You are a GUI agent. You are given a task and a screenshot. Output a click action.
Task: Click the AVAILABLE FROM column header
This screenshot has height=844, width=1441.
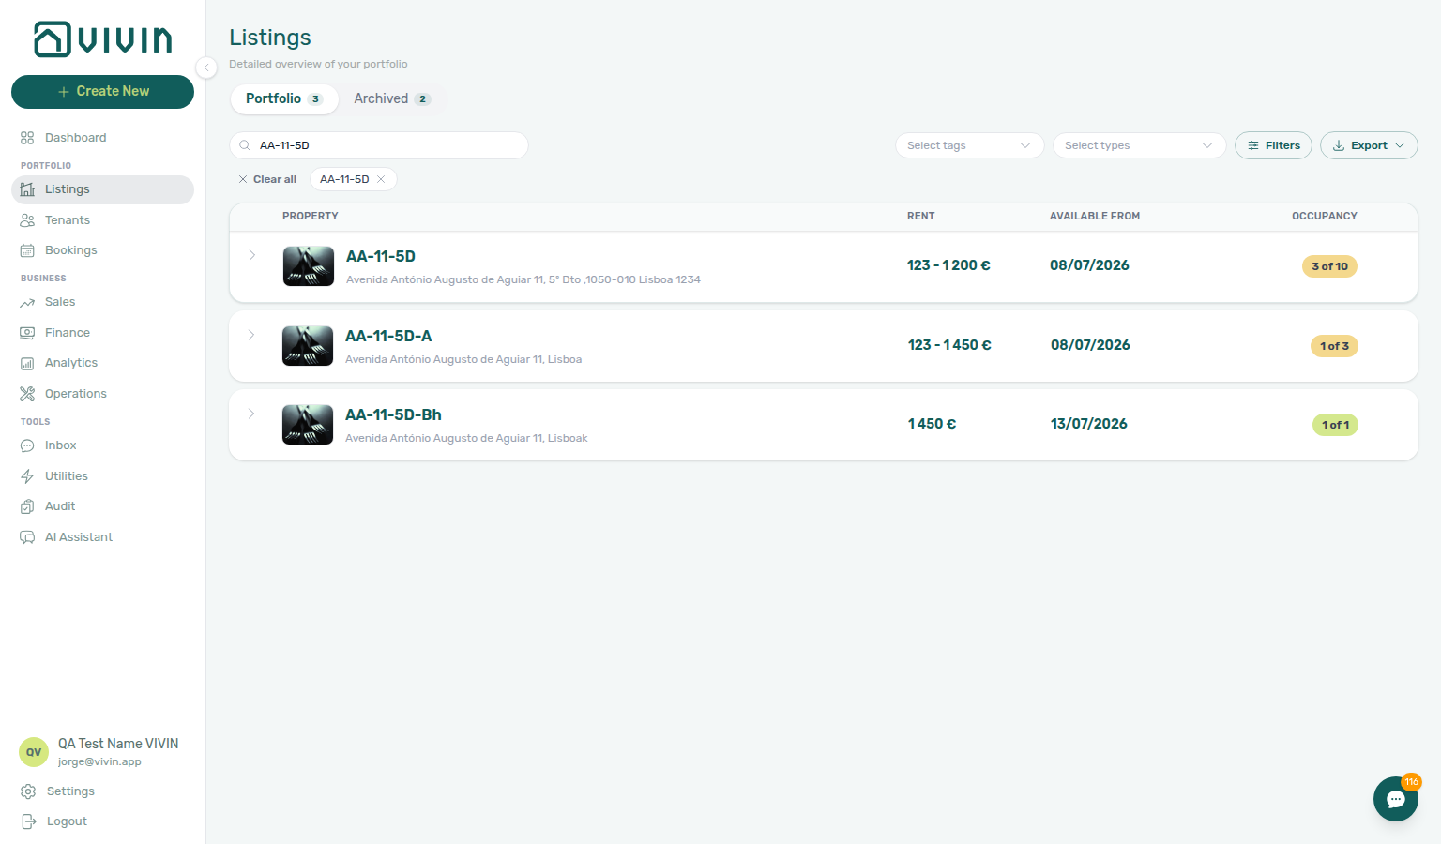(1095, 216)
